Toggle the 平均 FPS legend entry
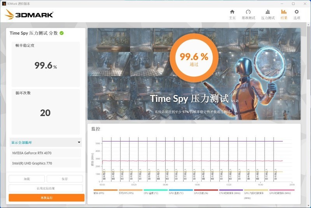The height and width of the screenshot is (208, 311). pos(131,192)
